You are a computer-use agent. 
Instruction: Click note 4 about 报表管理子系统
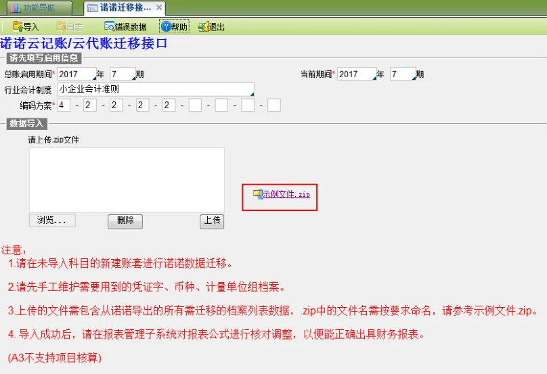coord(217,334)
